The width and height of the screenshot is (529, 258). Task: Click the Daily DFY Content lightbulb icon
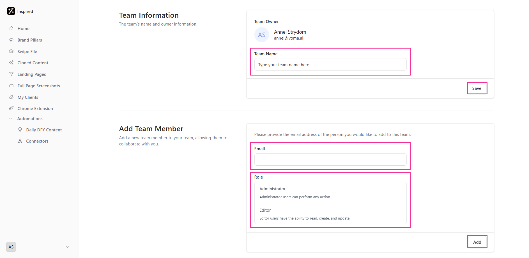pyautogui.click(x=20, y=130)
